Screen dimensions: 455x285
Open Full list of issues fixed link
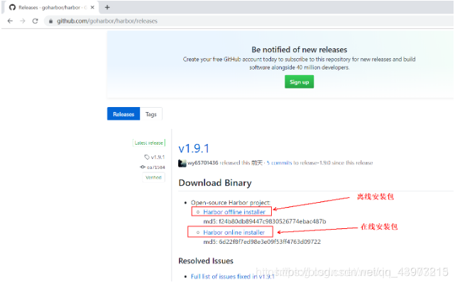232,276
